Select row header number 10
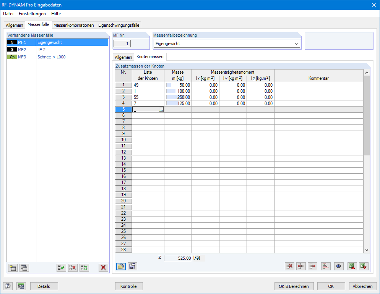The width and height of the screenshot is (380, 294). click(x=123, y=140)
